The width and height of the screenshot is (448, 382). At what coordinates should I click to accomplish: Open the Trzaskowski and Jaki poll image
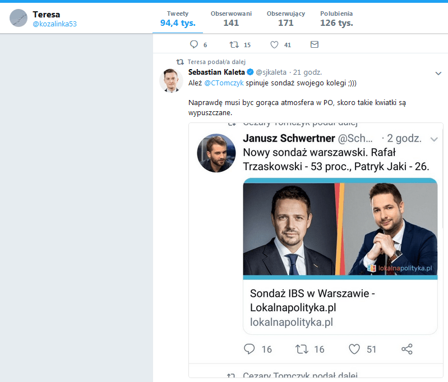340,230
